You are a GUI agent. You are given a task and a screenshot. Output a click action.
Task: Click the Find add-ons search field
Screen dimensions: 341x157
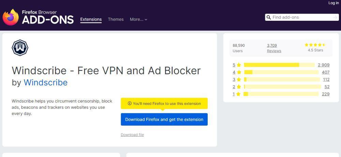pos(302,17)
